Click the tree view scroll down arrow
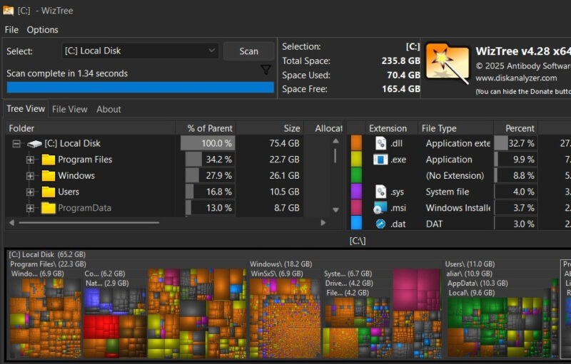This screenshot has width=571, height=364. [x=335, y=209]
